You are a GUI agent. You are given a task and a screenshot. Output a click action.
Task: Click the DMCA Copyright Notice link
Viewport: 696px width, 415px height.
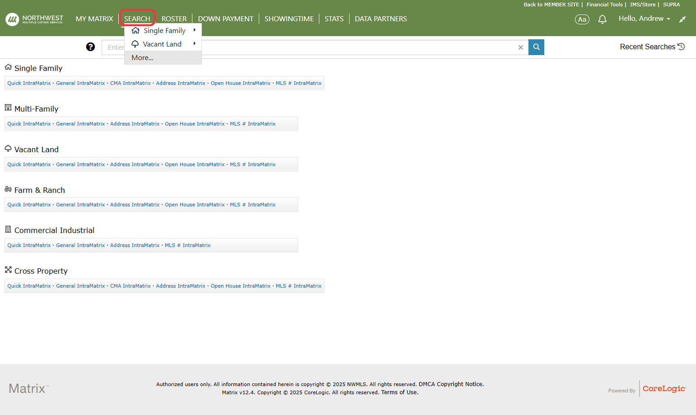click(x=451, y=384)
